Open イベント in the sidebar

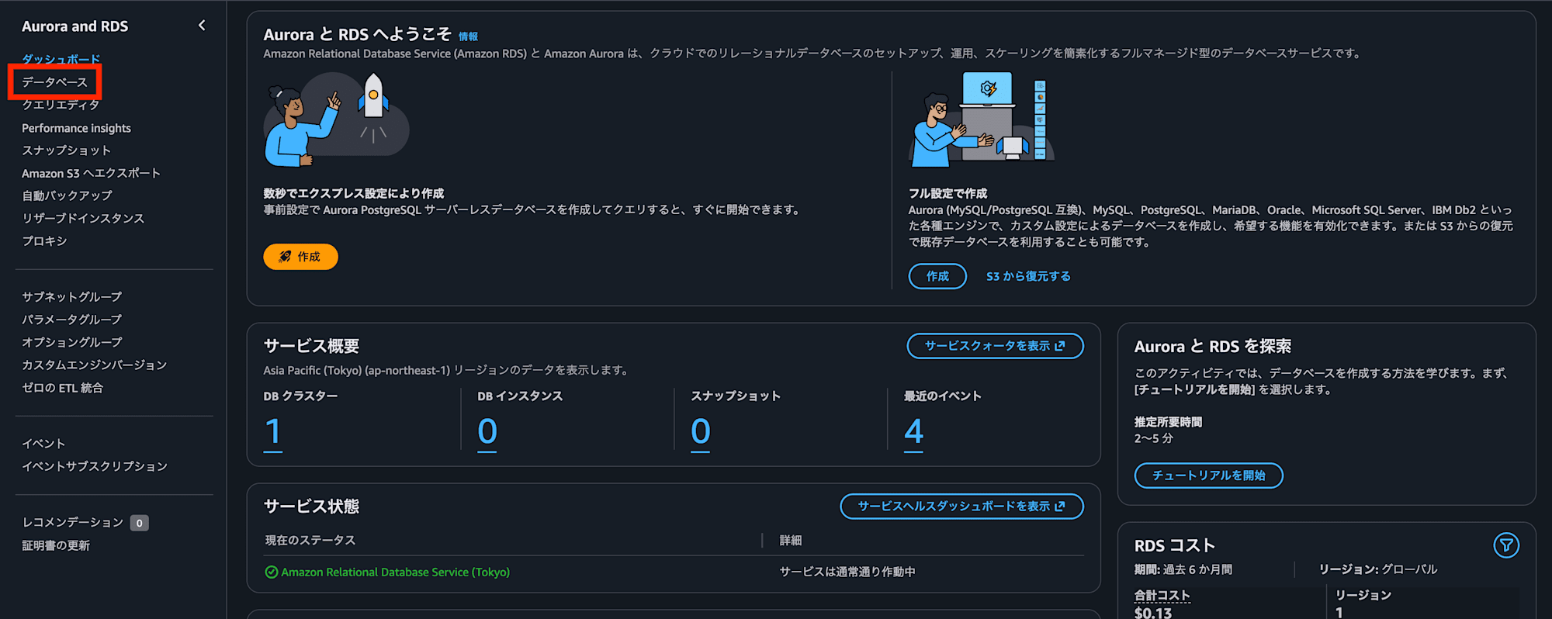43,444
